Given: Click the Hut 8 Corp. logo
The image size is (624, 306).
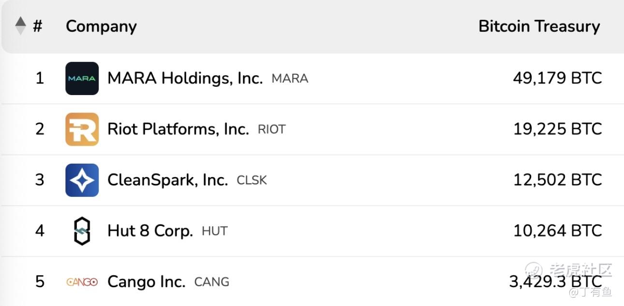Looking at the screenshot, I should pyautogui.click(x=82, y=231).
